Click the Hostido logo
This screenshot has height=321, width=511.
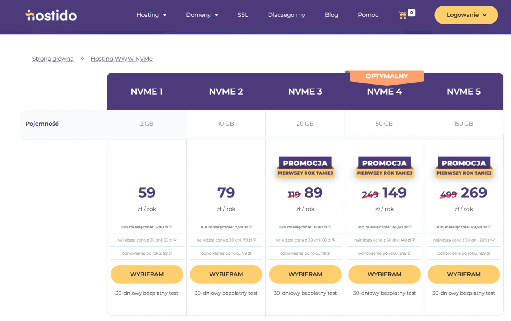click(51, 15)
